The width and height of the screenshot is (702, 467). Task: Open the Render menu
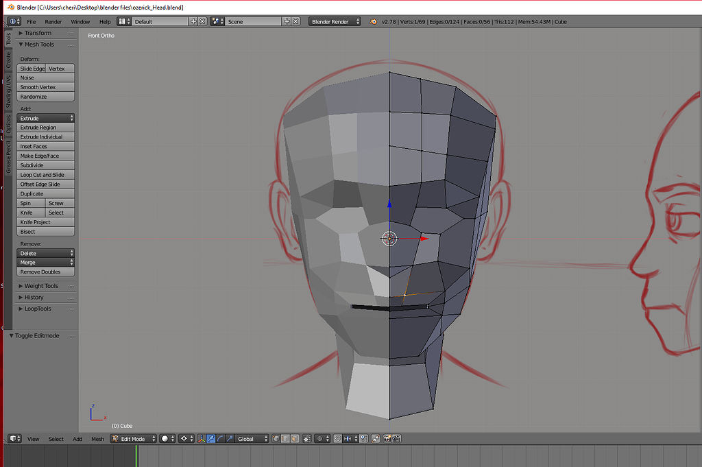point(53,21)
